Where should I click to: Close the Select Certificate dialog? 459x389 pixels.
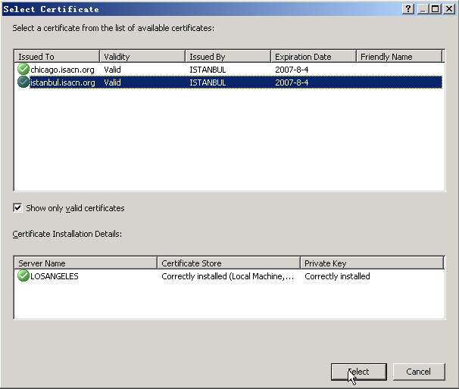tap(448, 8)
